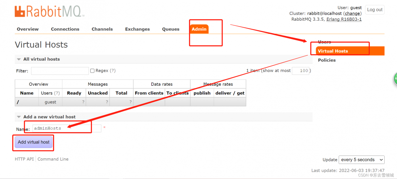The height and width of the screenshot is (179, 397).
Task: Enable the Regex checkbox
Action: tap(92, 71)
